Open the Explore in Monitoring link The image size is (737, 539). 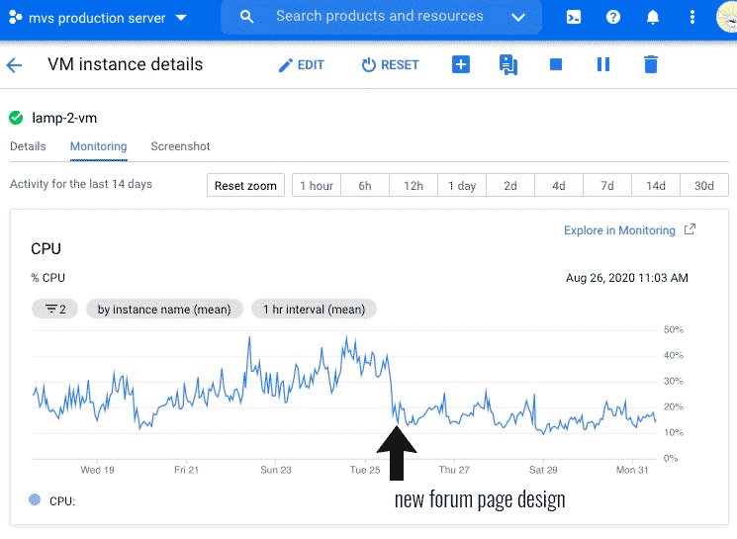[619, 230]
